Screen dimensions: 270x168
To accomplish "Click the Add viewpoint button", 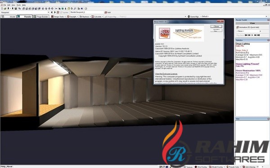I will 108,13.
